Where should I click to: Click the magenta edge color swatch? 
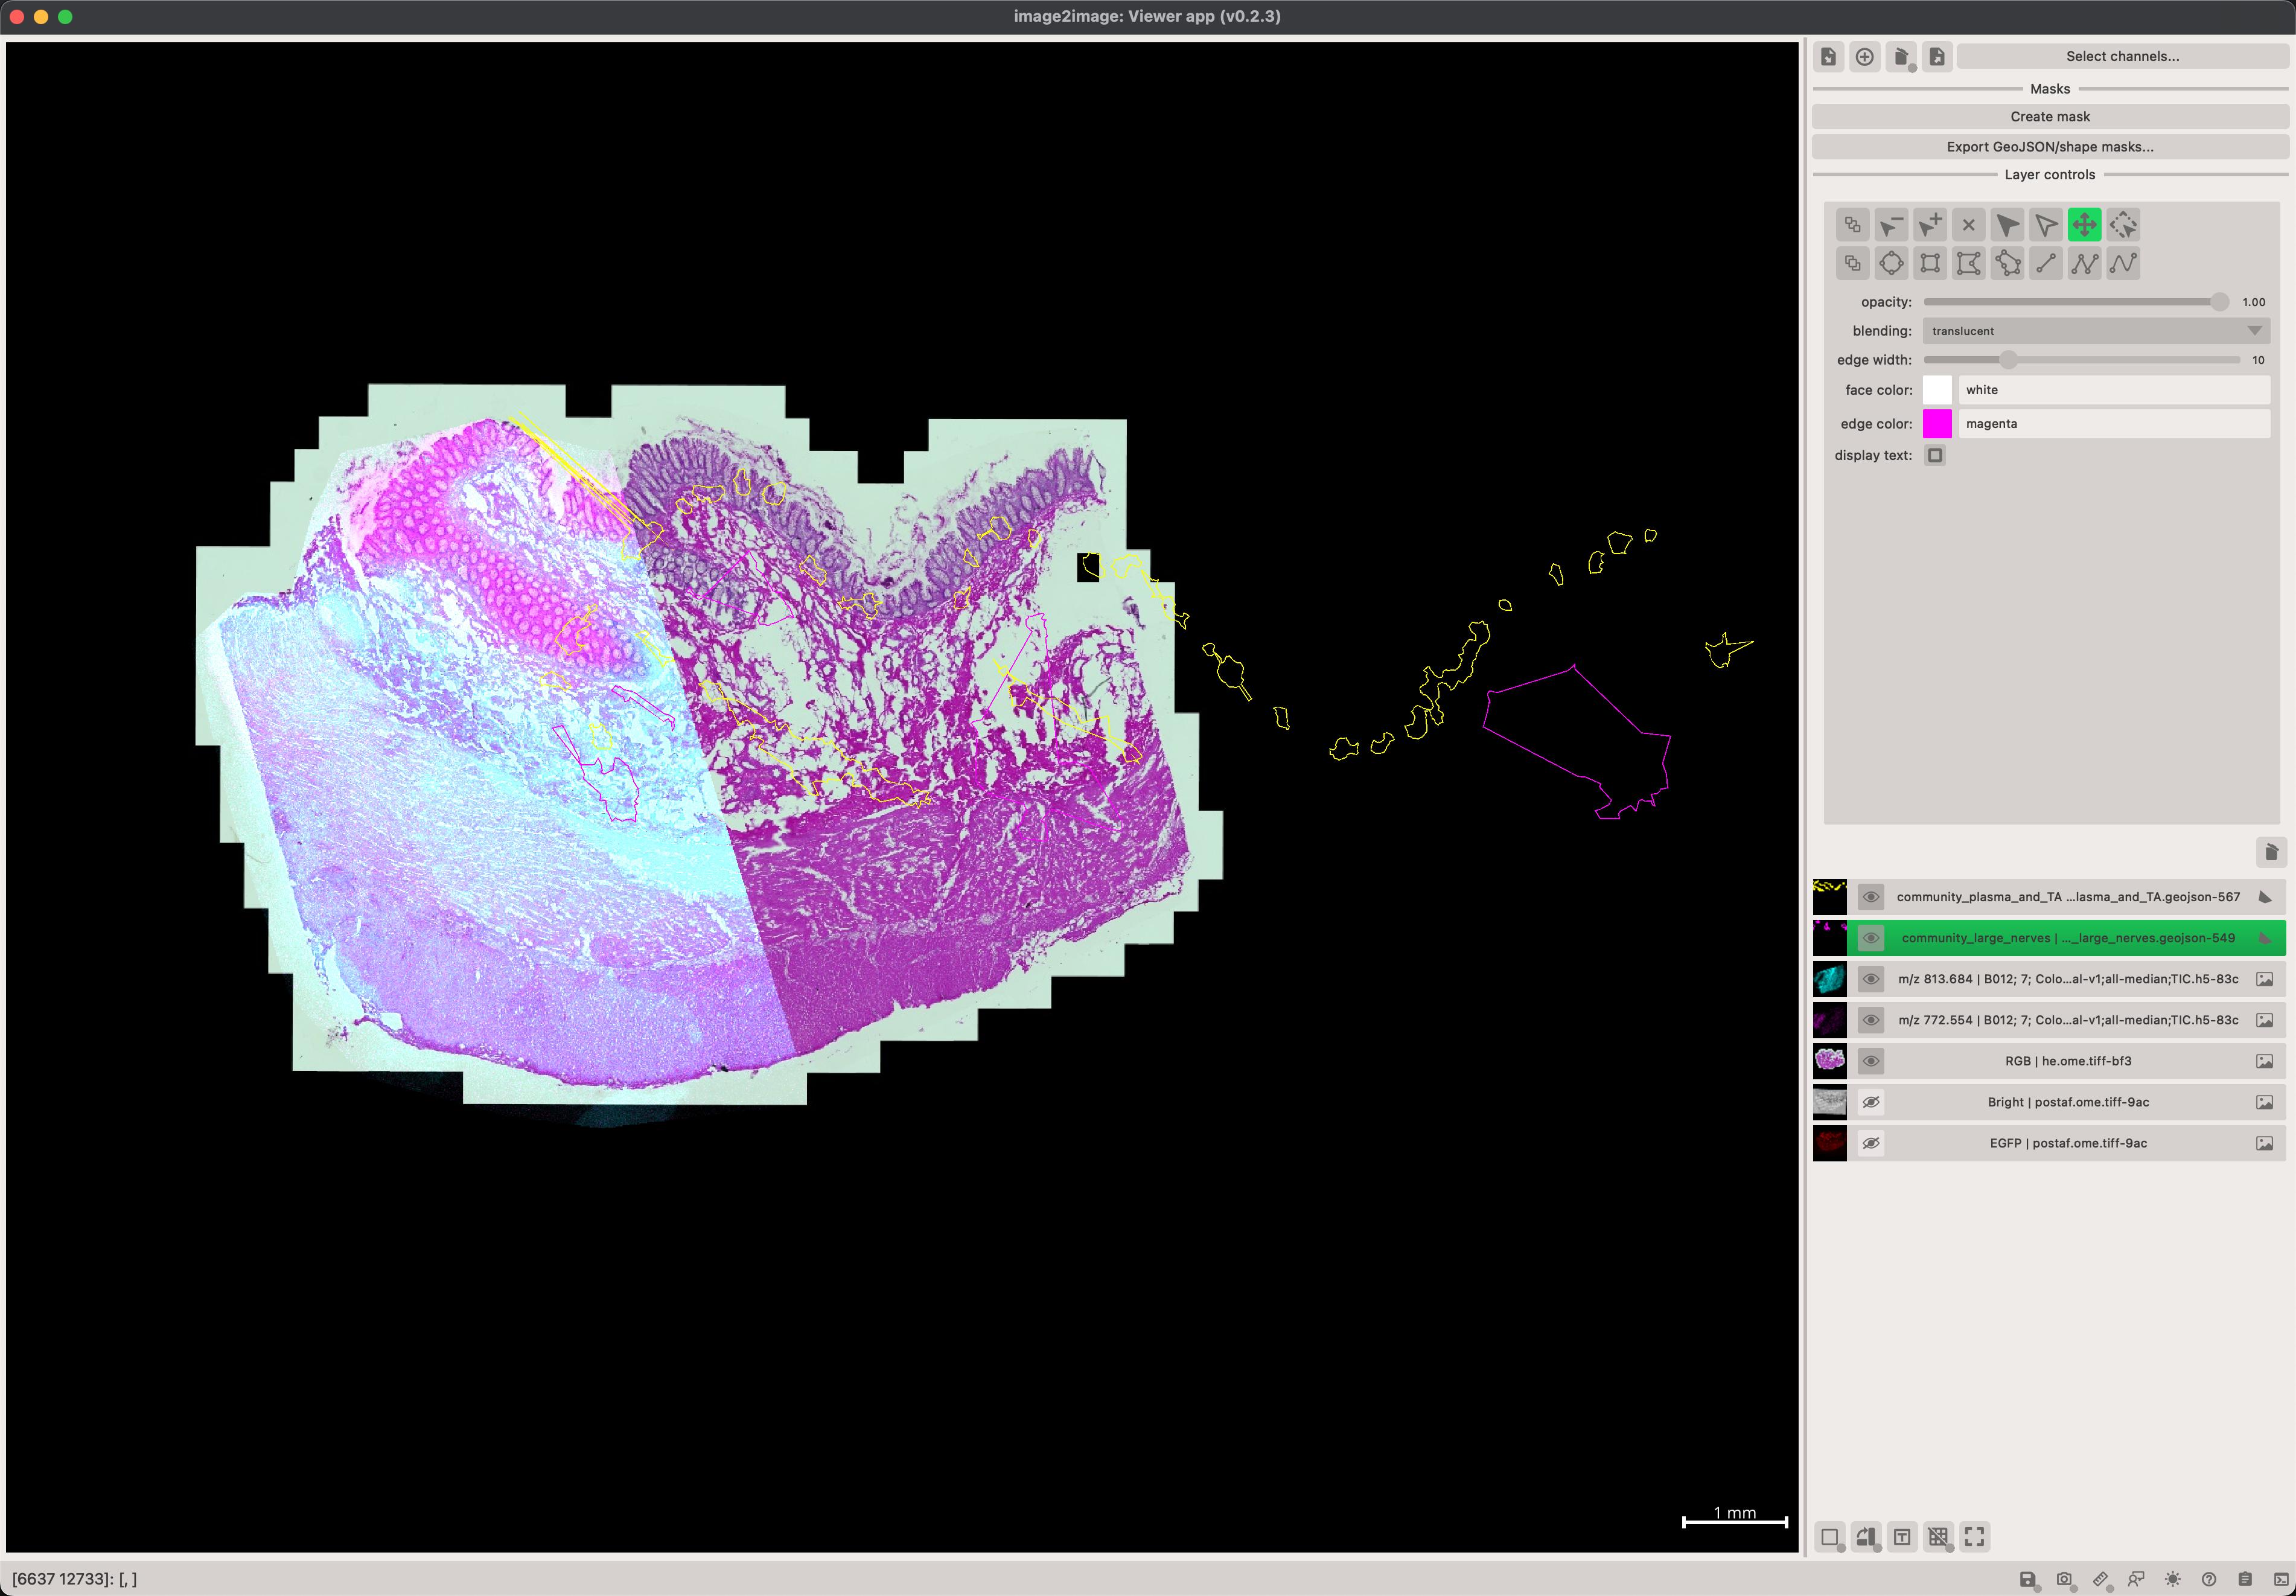[x=1936, y=424]
